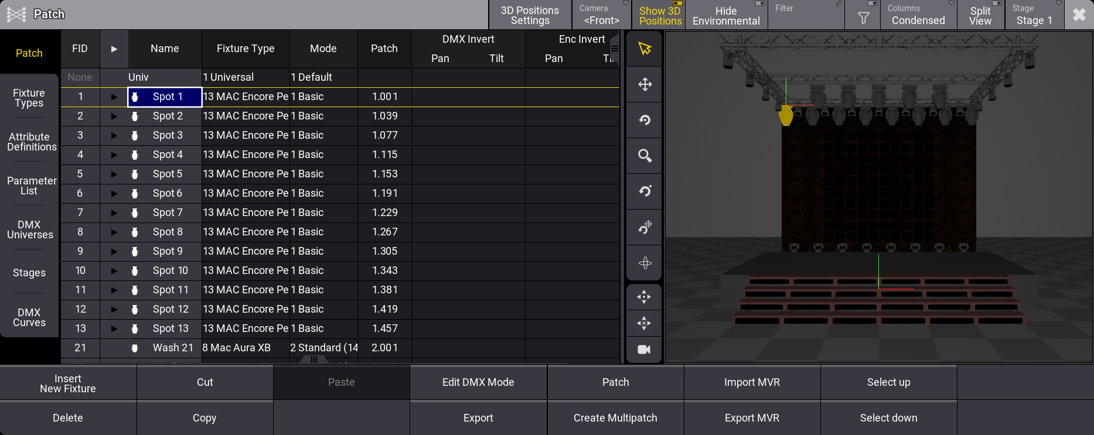
Task: Expand the Spot 5 fixture row
Action: pyautogui.click(x=114, y=174)
